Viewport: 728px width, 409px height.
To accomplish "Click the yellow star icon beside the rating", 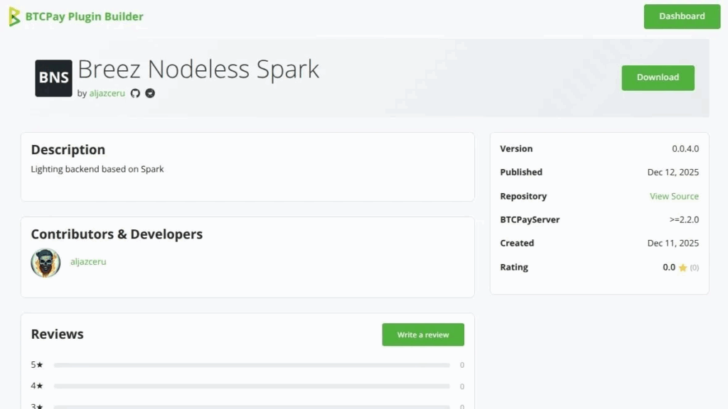I will pos(682,268).
